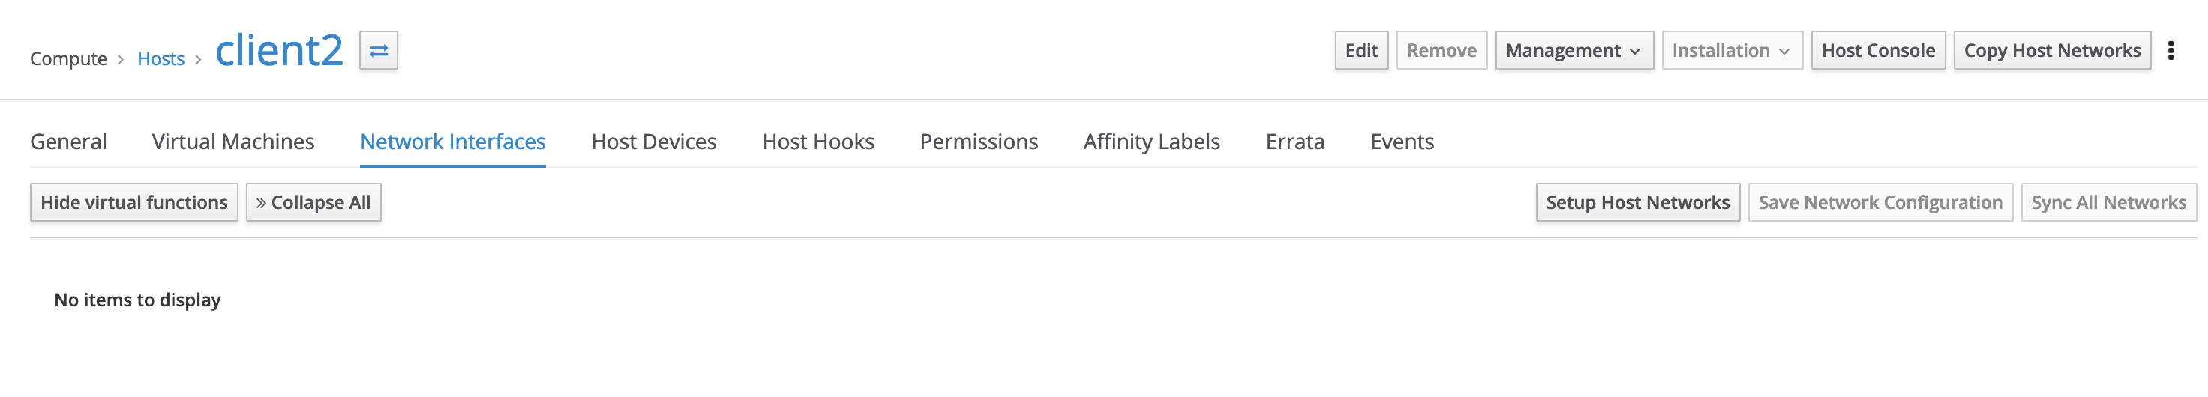Click the Edit host button
Viewport: 2208px width, 397px height.
point(1361,50)
